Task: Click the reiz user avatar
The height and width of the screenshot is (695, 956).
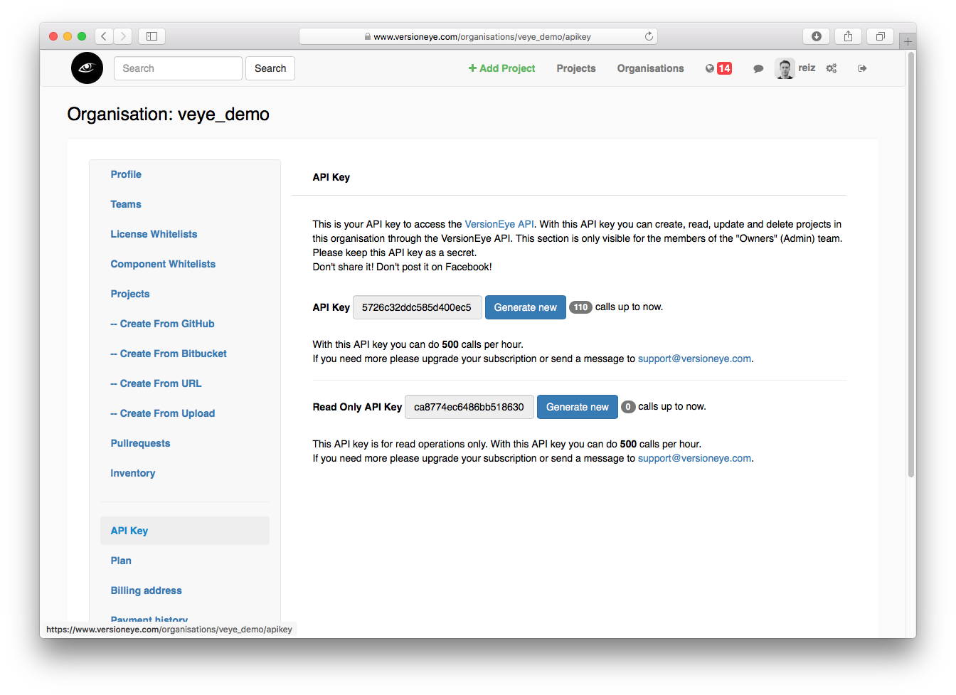Action: pos(785,68)
